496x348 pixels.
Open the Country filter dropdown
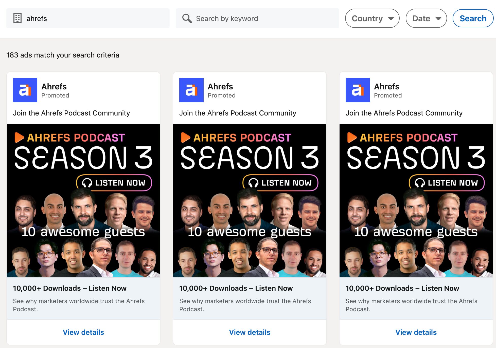point(372,18)
